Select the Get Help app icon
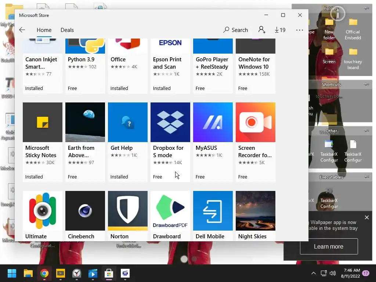This screenshot has height=282, width=376. [127, 122]
